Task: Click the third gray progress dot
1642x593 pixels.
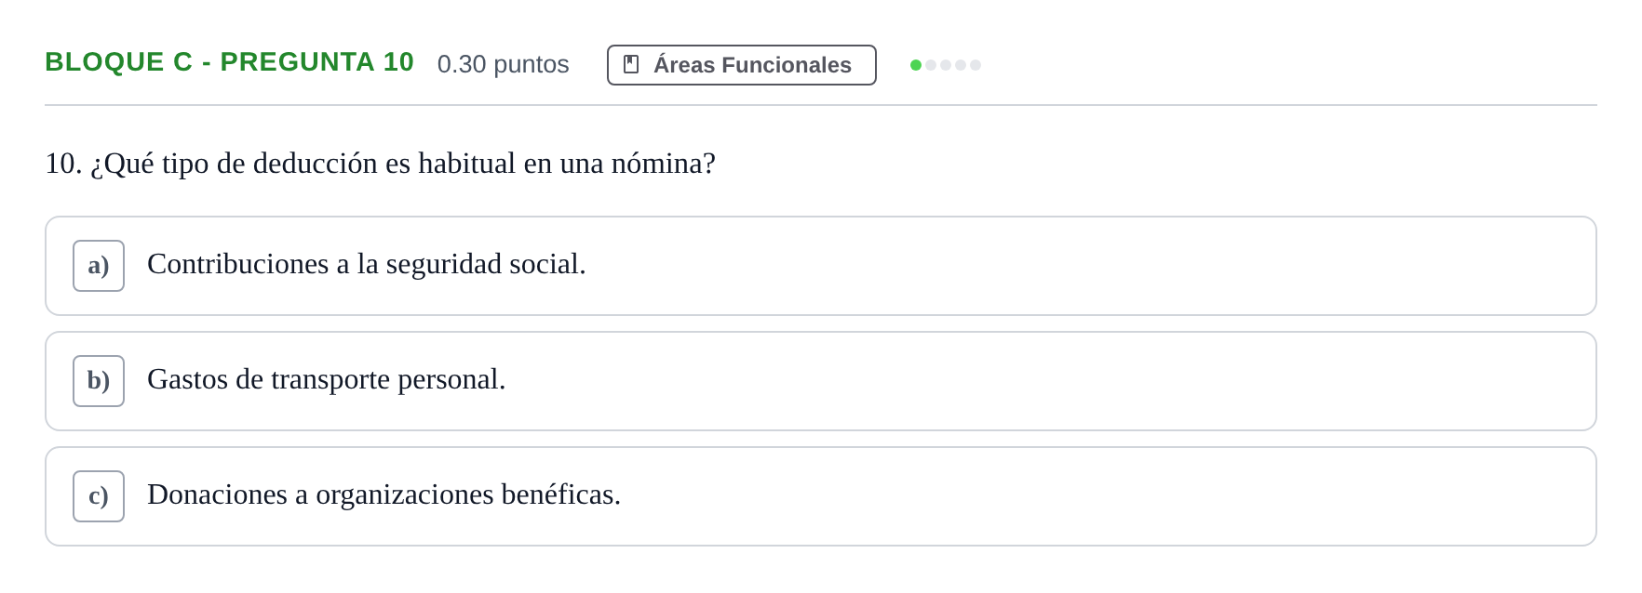Action: point(946,65)
